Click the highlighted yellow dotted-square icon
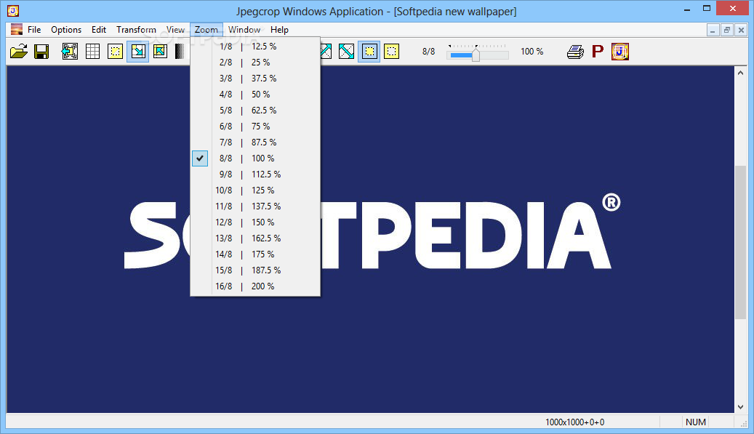The image size is (754, 434). click(x=369, y=52)
